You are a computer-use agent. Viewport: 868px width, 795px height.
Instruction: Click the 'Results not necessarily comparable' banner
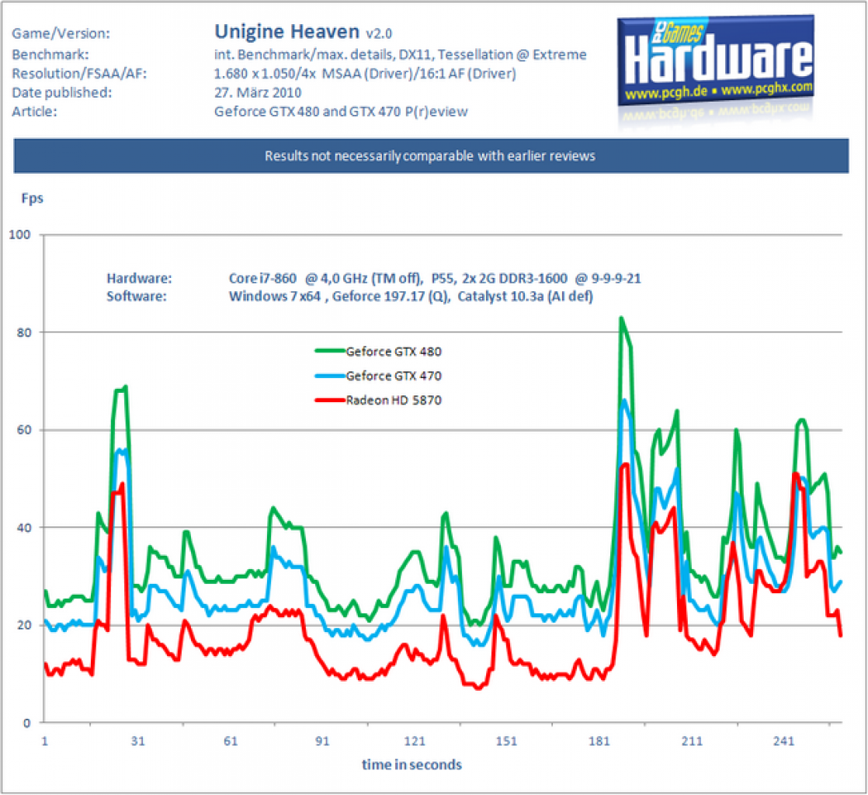pyautogui.click(x=430, y=156)
